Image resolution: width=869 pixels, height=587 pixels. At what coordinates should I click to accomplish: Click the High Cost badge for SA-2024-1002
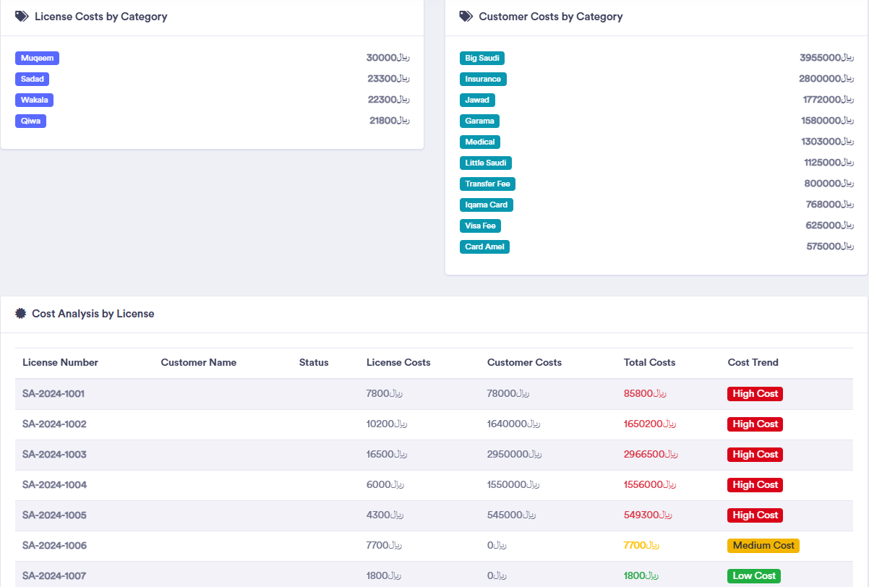pos(755,424)
